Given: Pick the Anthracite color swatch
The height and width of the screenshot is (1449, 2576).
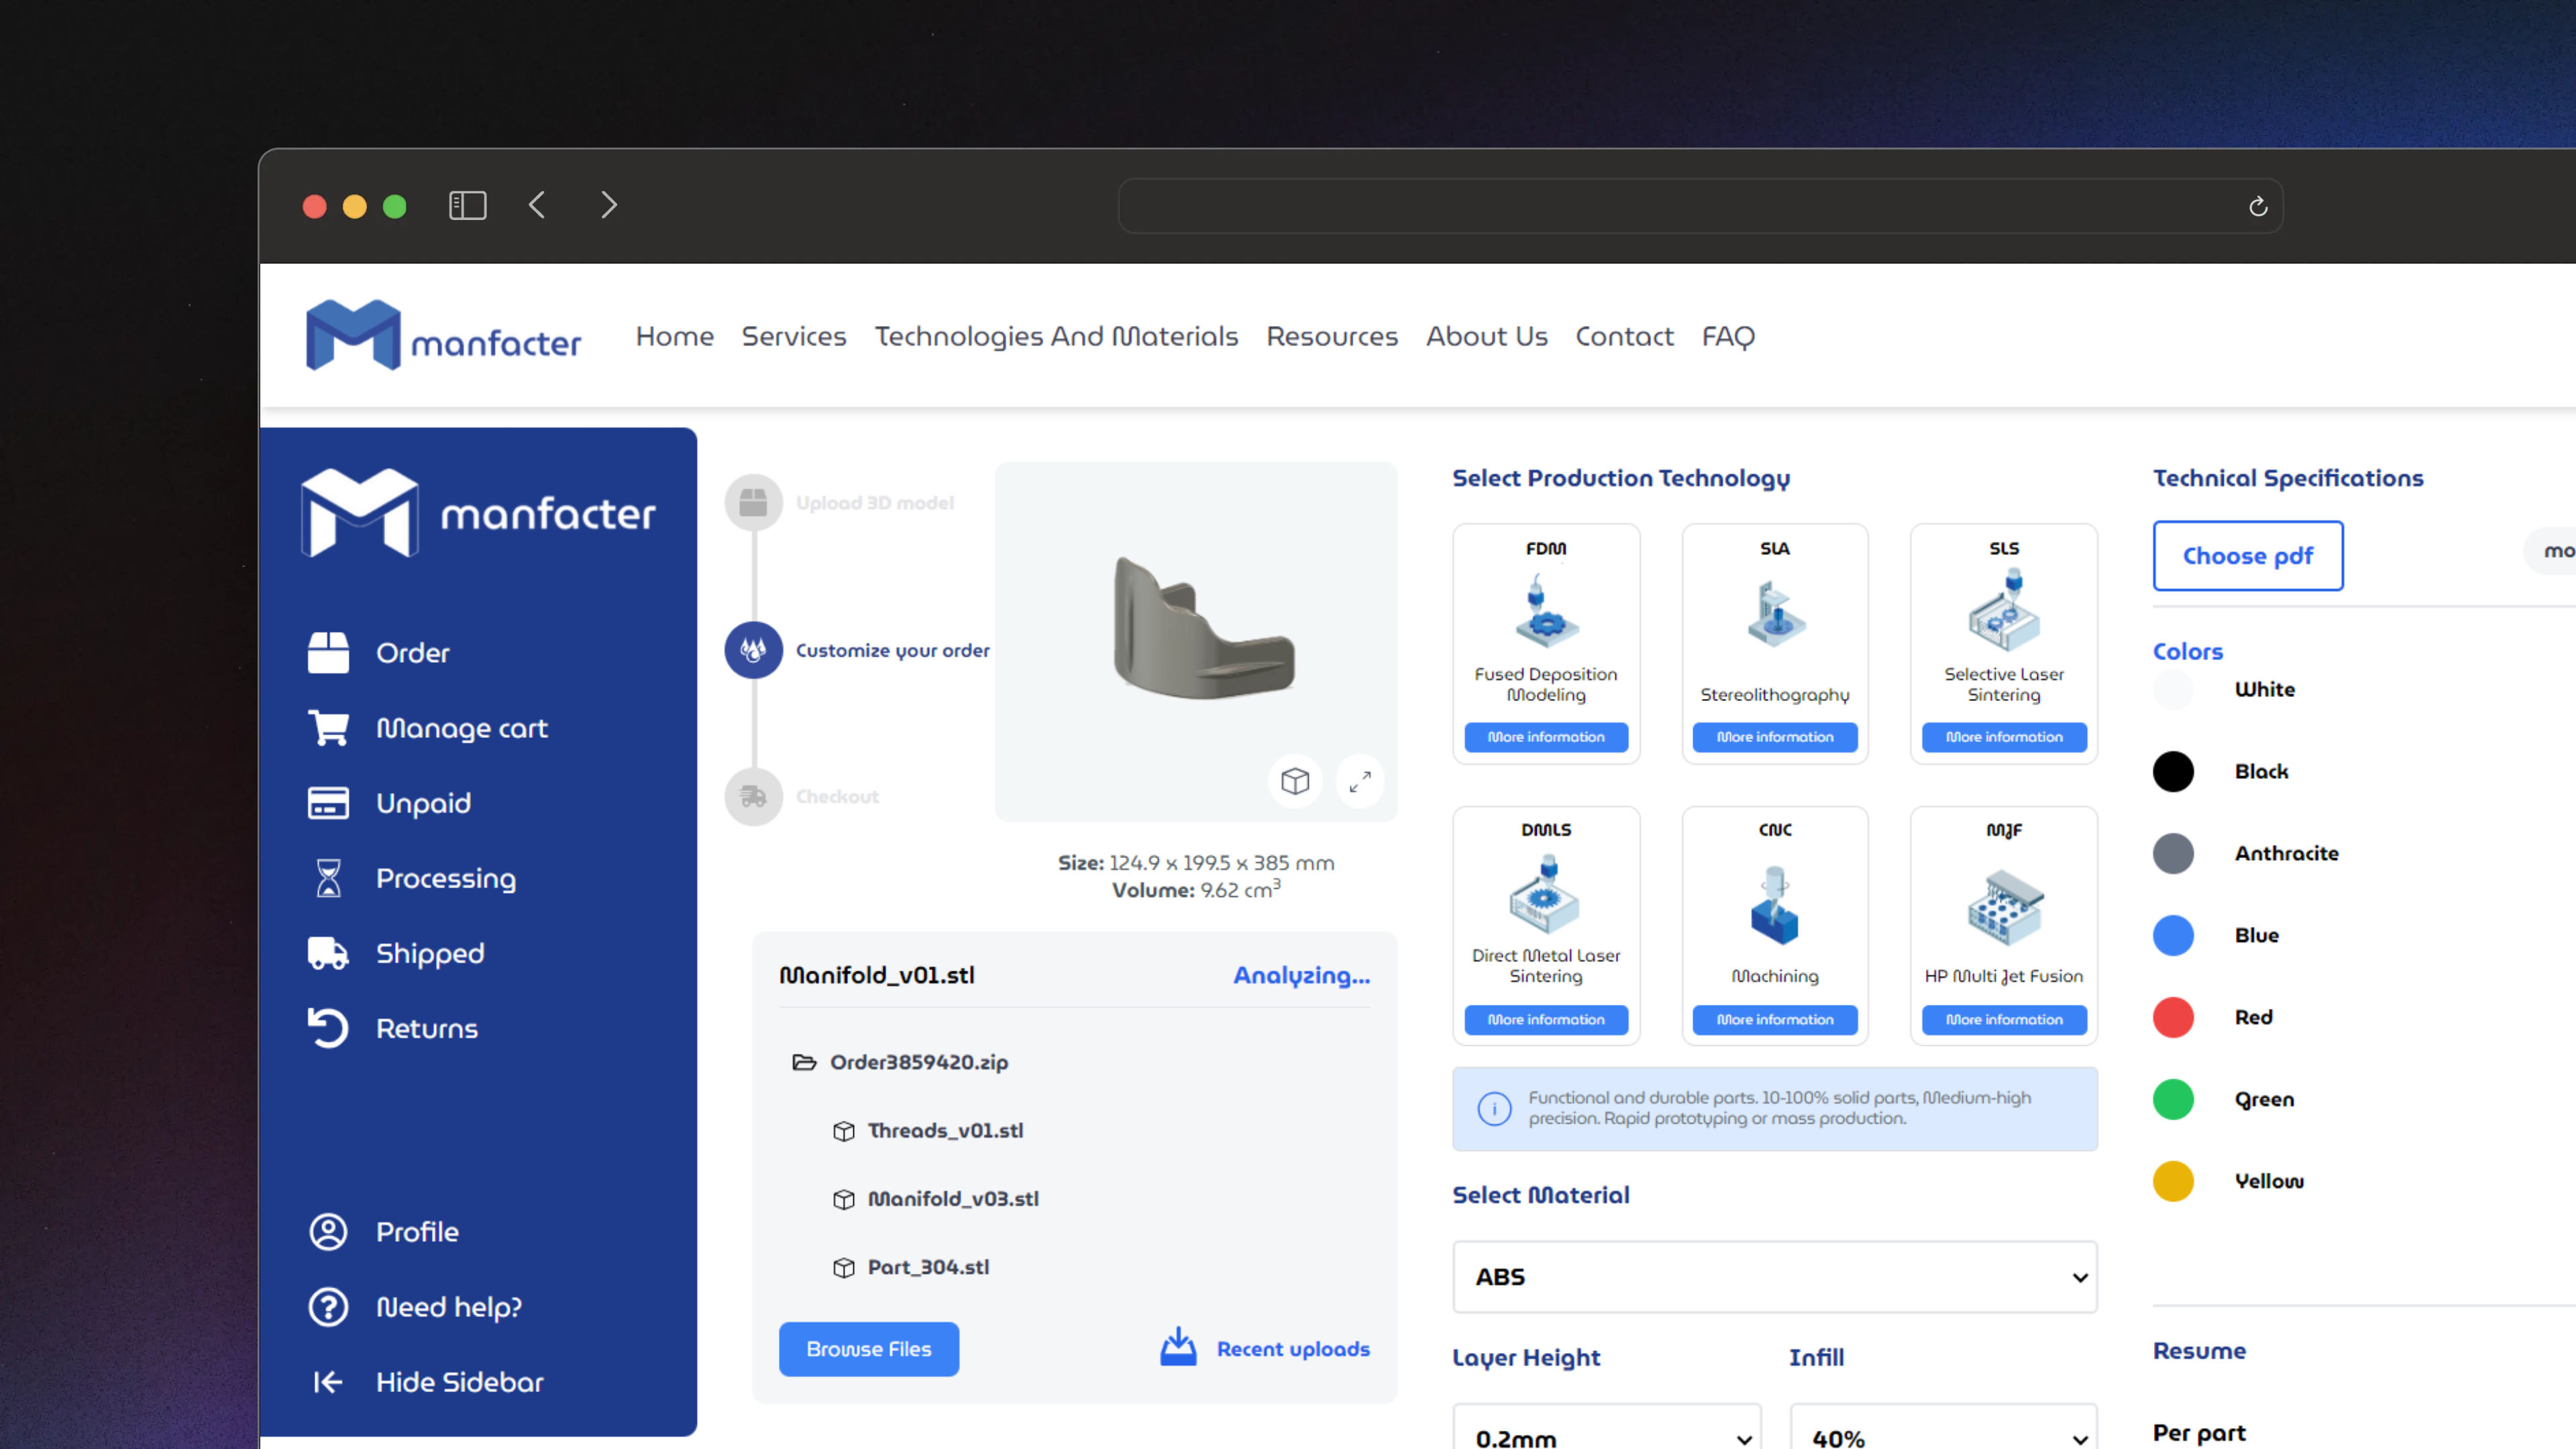Looking at the screenshot, I should tap(2173, 853).
